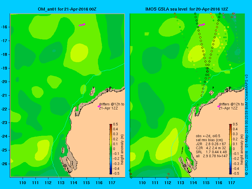The height and width of the screenshot is (189, 252).
Task: Click the -19 latitude axis label
Action: pyautogui.click(x=3, y=68)
